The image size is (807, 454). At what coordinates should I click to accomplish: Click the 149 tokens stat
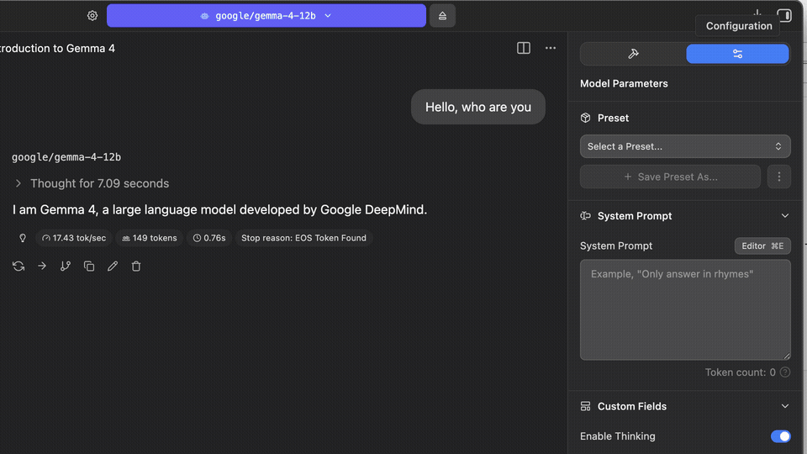click(x=150, y=238)
